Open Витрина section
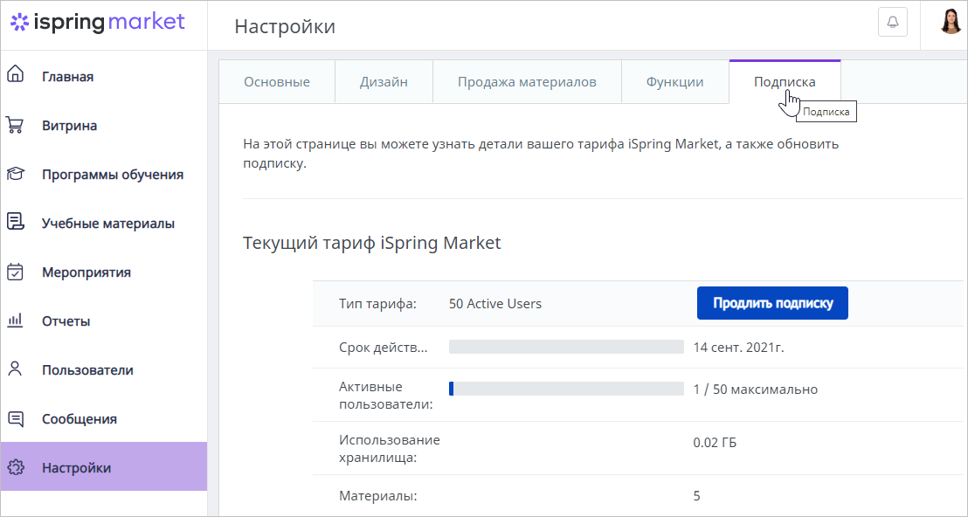 [104, 125]
